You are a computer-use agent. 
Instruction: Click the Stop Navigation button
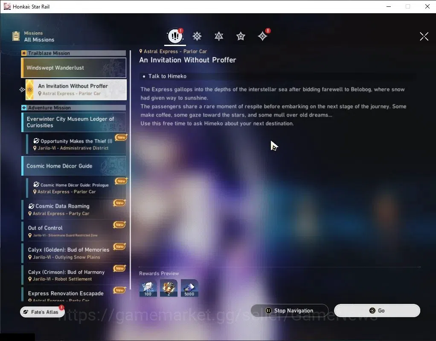click(x=290, y=310)
